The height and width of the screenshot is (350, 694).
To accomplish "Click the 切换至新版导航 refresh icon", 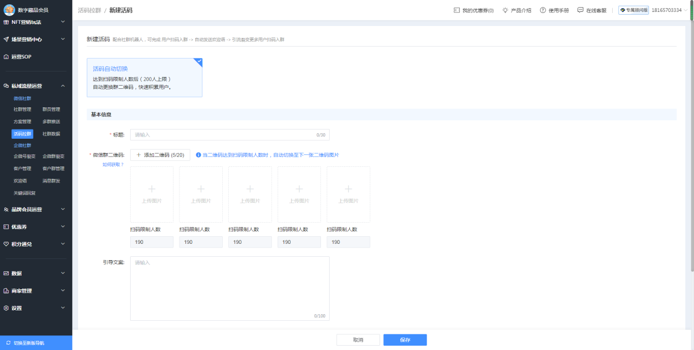I will [8, 343].
